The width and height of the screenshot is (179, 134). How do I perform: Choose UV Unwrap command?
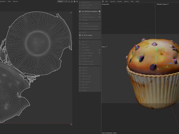coord(85,14)
